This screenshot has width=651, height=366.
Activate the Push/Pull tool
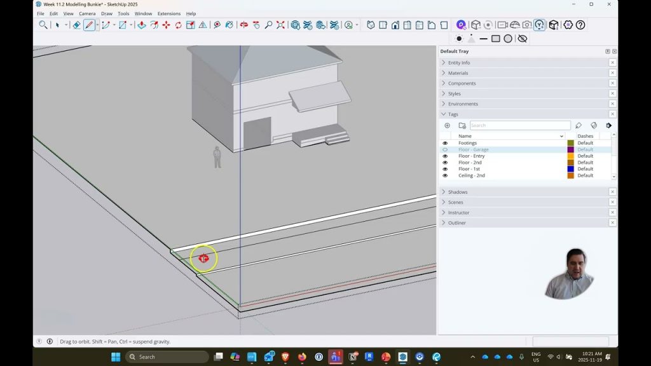141,25
